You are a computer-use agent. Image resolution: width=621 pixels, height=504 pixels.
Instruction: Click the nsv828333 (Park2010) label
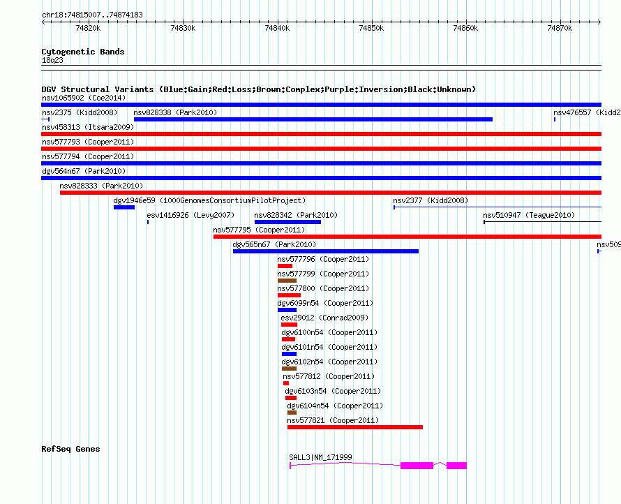(x=101, y=186)
